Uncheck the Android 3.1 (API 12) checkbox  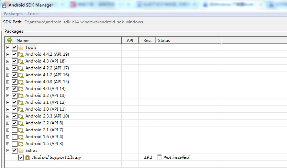coord(14,102)
